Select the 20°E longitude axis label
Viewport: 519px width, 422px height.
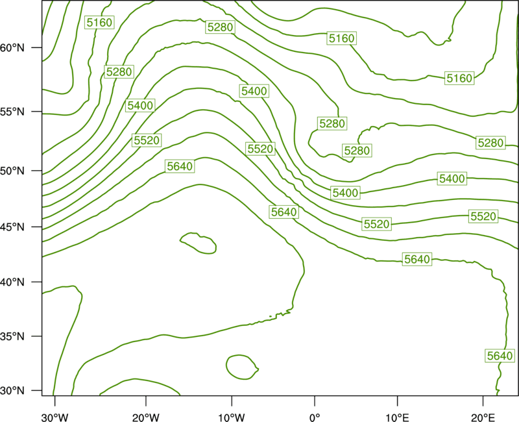483,417
